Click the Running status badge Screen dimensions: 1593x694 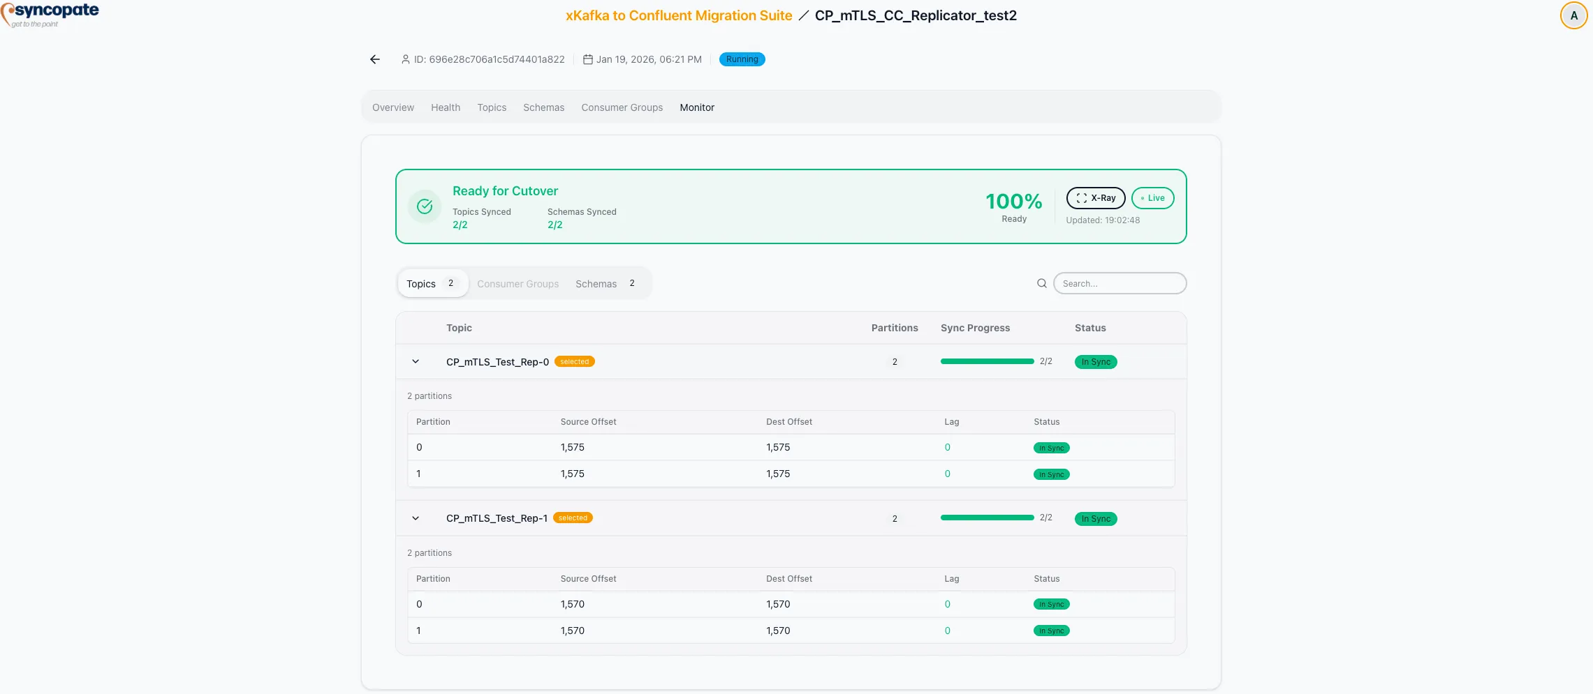[742, 59]
